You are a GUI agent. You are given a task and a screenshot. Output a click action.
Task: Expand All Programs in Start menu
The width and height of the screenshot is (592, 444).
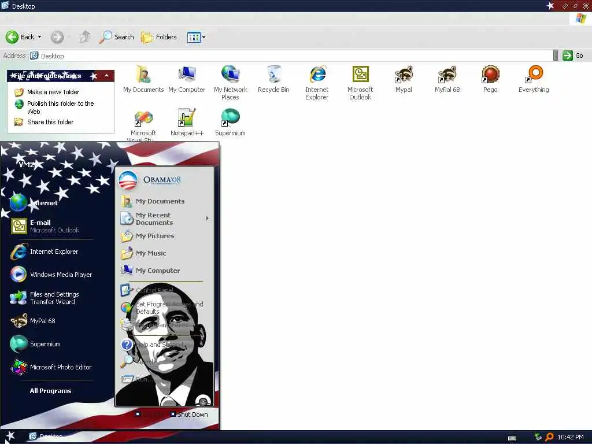(51, 391)
